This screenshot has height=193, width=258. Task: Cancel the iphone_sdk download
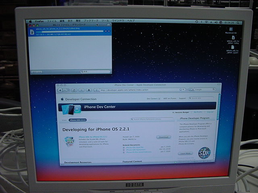coord(109,31)
